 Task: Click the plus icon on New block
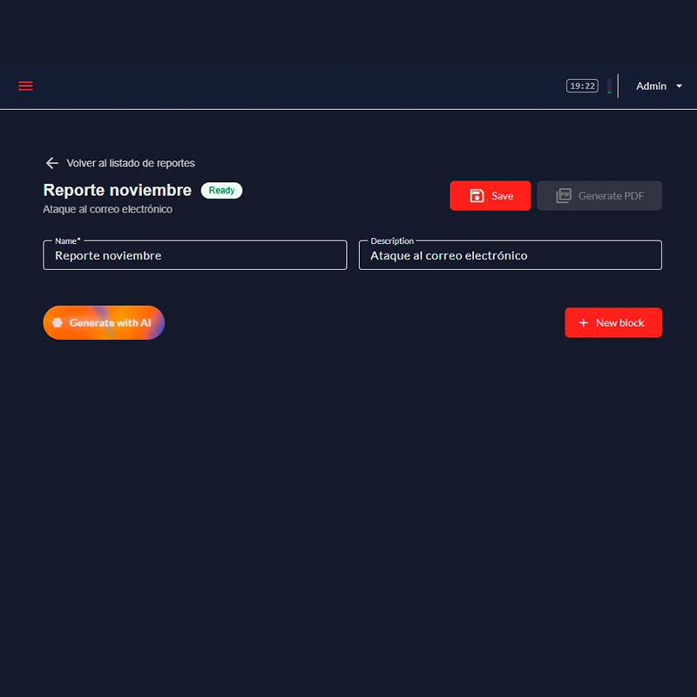pos(585,322)
